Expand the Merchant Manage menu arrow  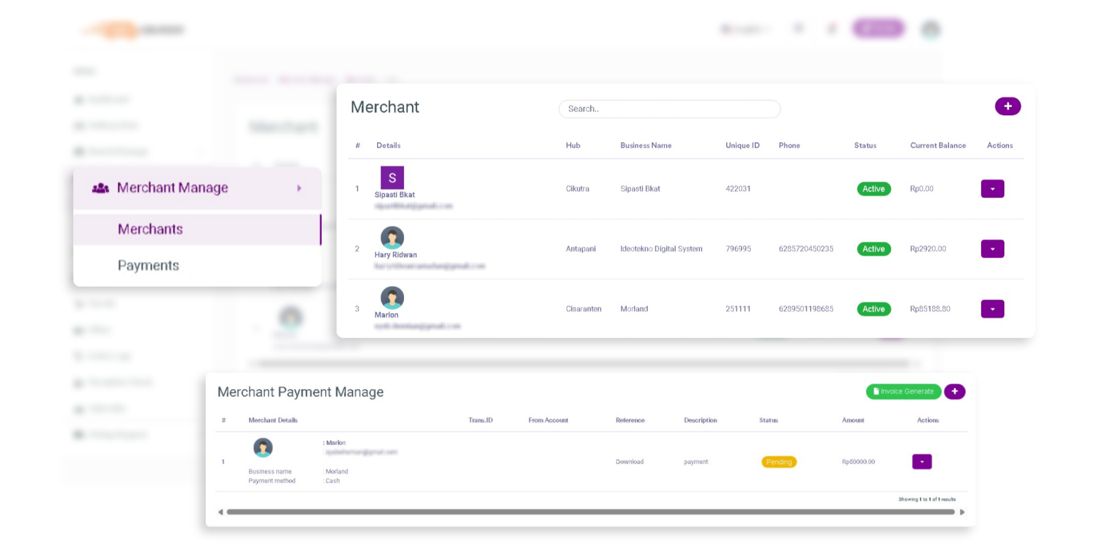click(299, 188)
